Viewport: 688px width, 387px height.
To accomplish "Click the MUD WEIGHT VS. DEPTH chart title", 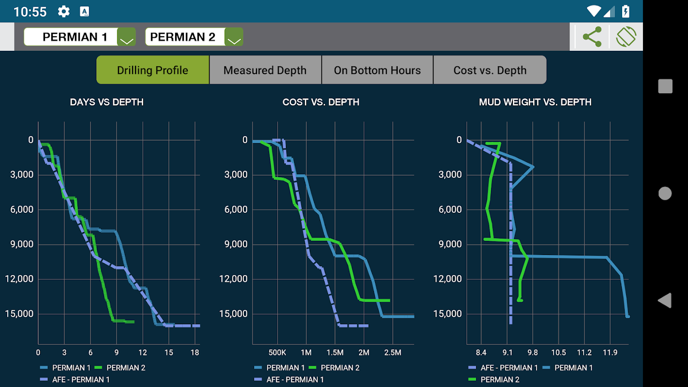I will coord(535,102).
